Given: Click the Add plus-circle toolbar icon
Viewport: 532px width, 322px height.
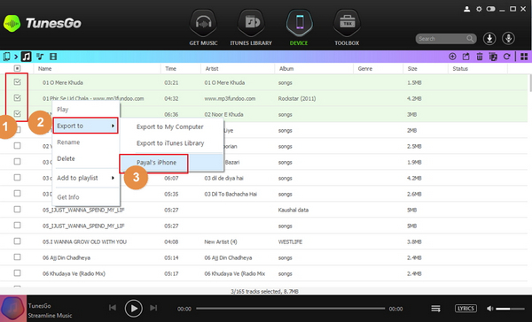Looking at the screenshot, I should 452,57.
